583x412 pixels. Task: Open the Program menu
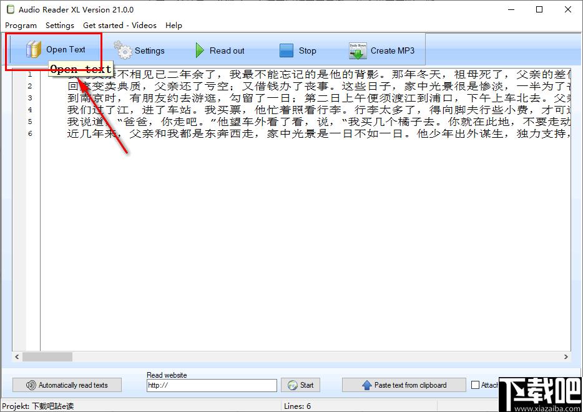point(21,25)
